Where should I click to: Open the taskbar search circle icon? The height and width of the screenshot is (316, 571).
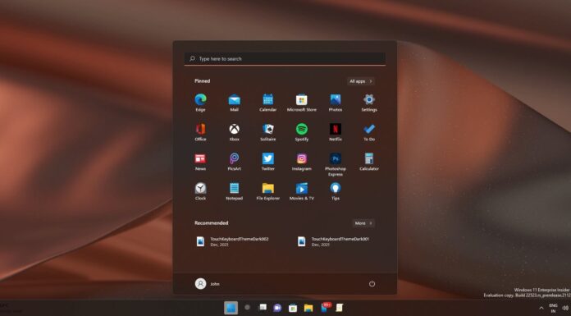point(247,308)
